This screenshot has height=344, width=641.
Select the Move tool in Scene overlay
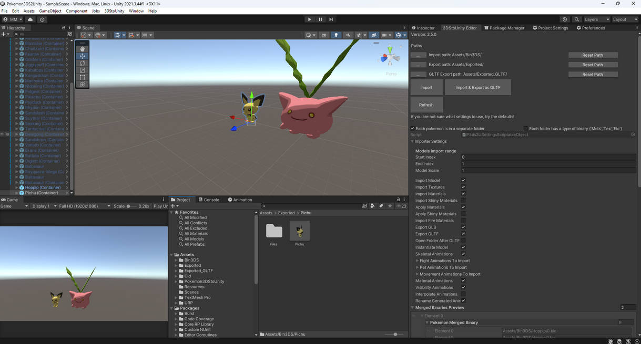coord(82,56)
